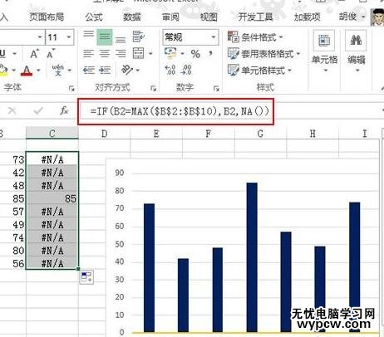Click merge and center button
The image size is (384, 337).
(x=138, y=53)
